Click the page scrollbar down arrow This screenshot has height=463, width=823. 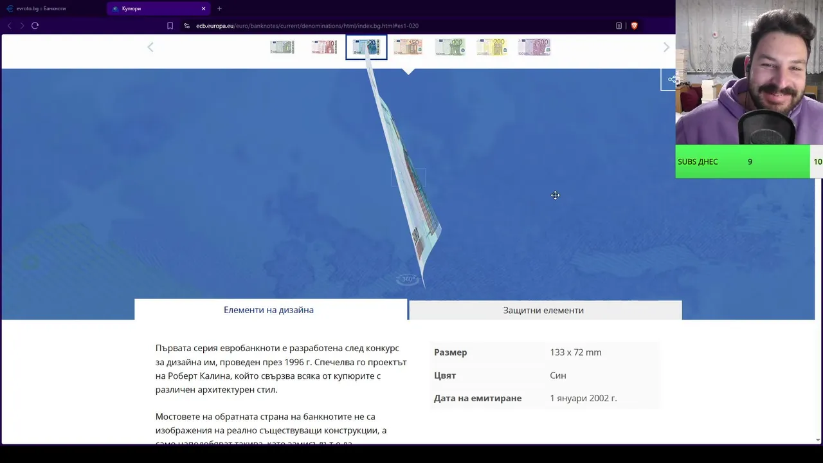click(818, 440)
